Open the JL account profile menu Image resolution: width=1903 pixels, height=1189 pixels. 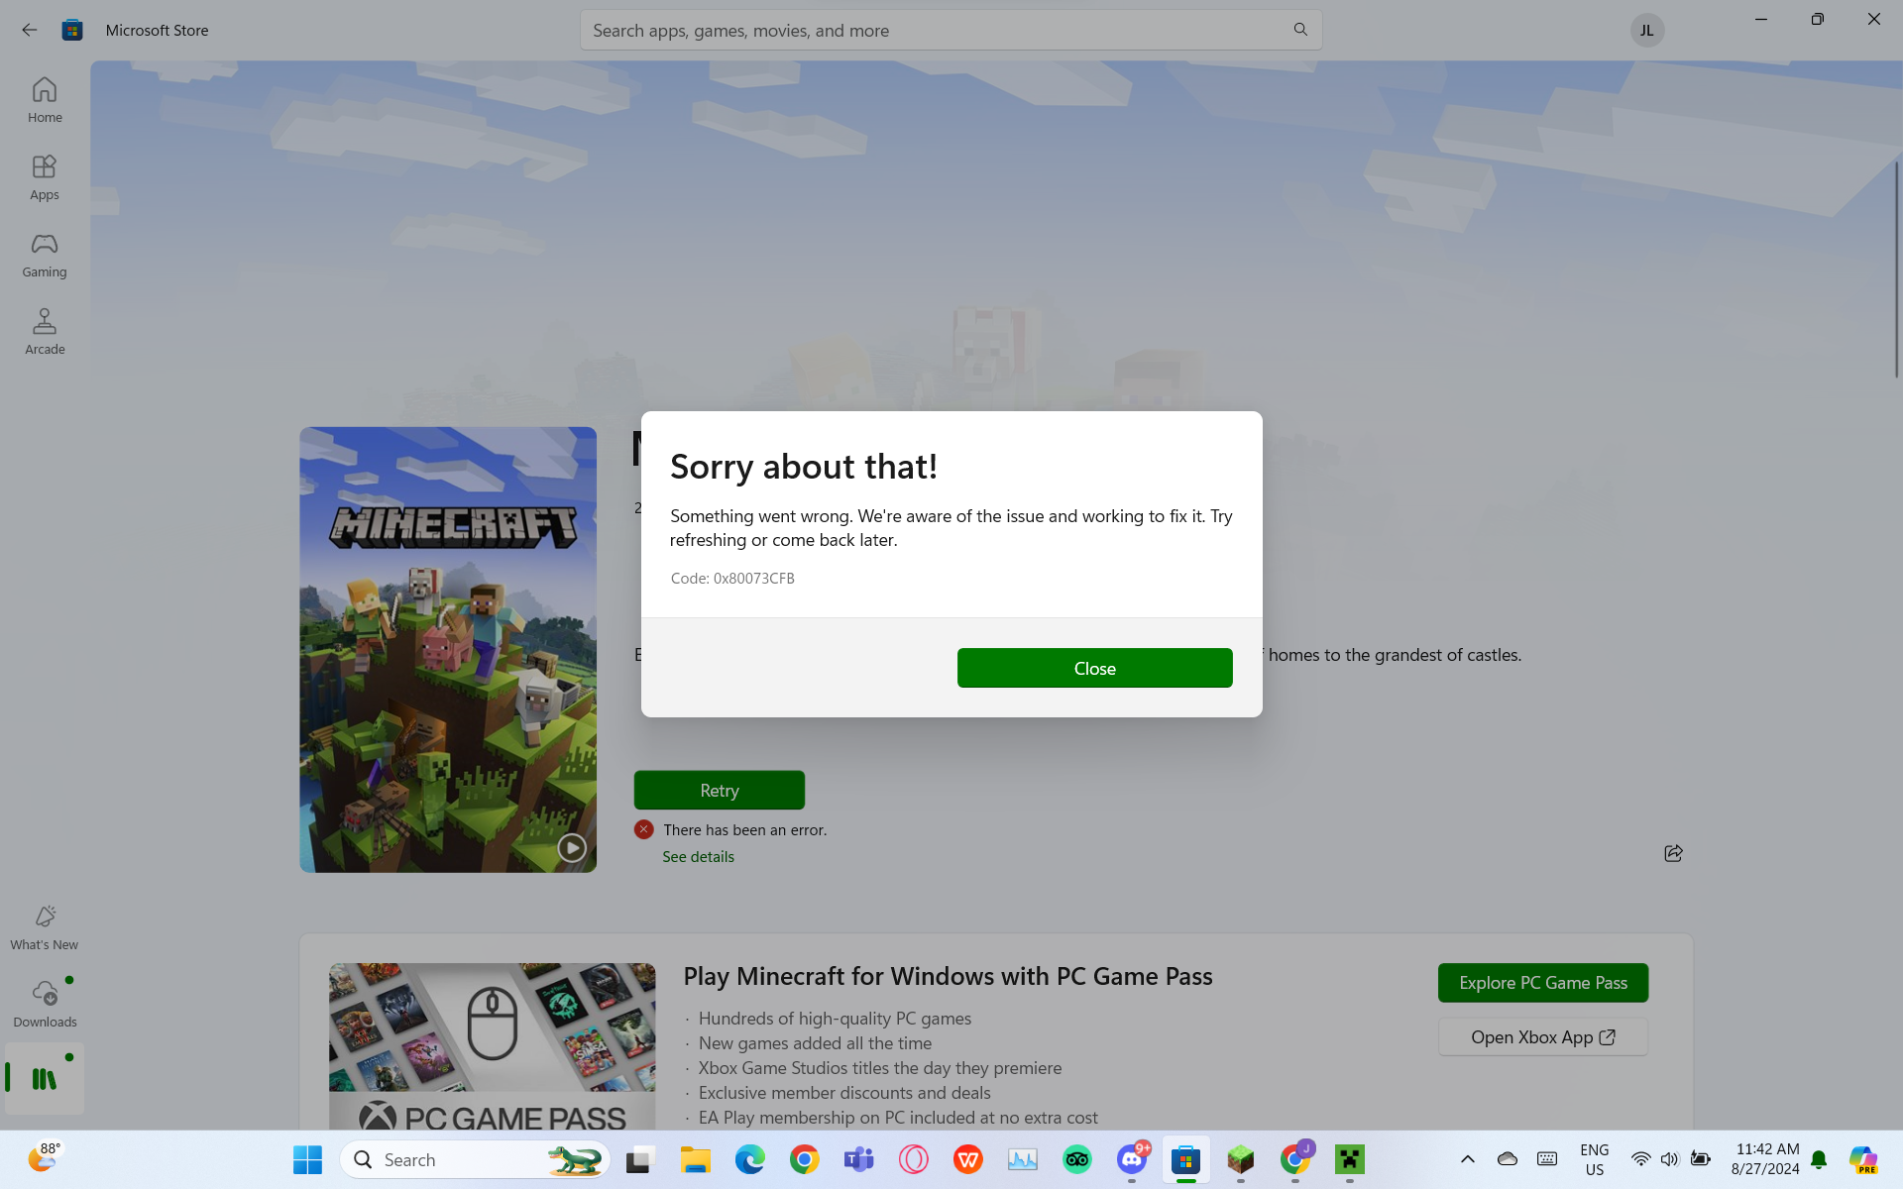pyautogui.click(x=1646, y=30)
